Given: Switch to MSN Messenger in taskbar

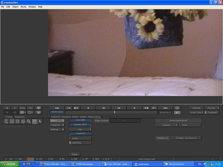Looking at the screenshot, I should coord(86,164).
